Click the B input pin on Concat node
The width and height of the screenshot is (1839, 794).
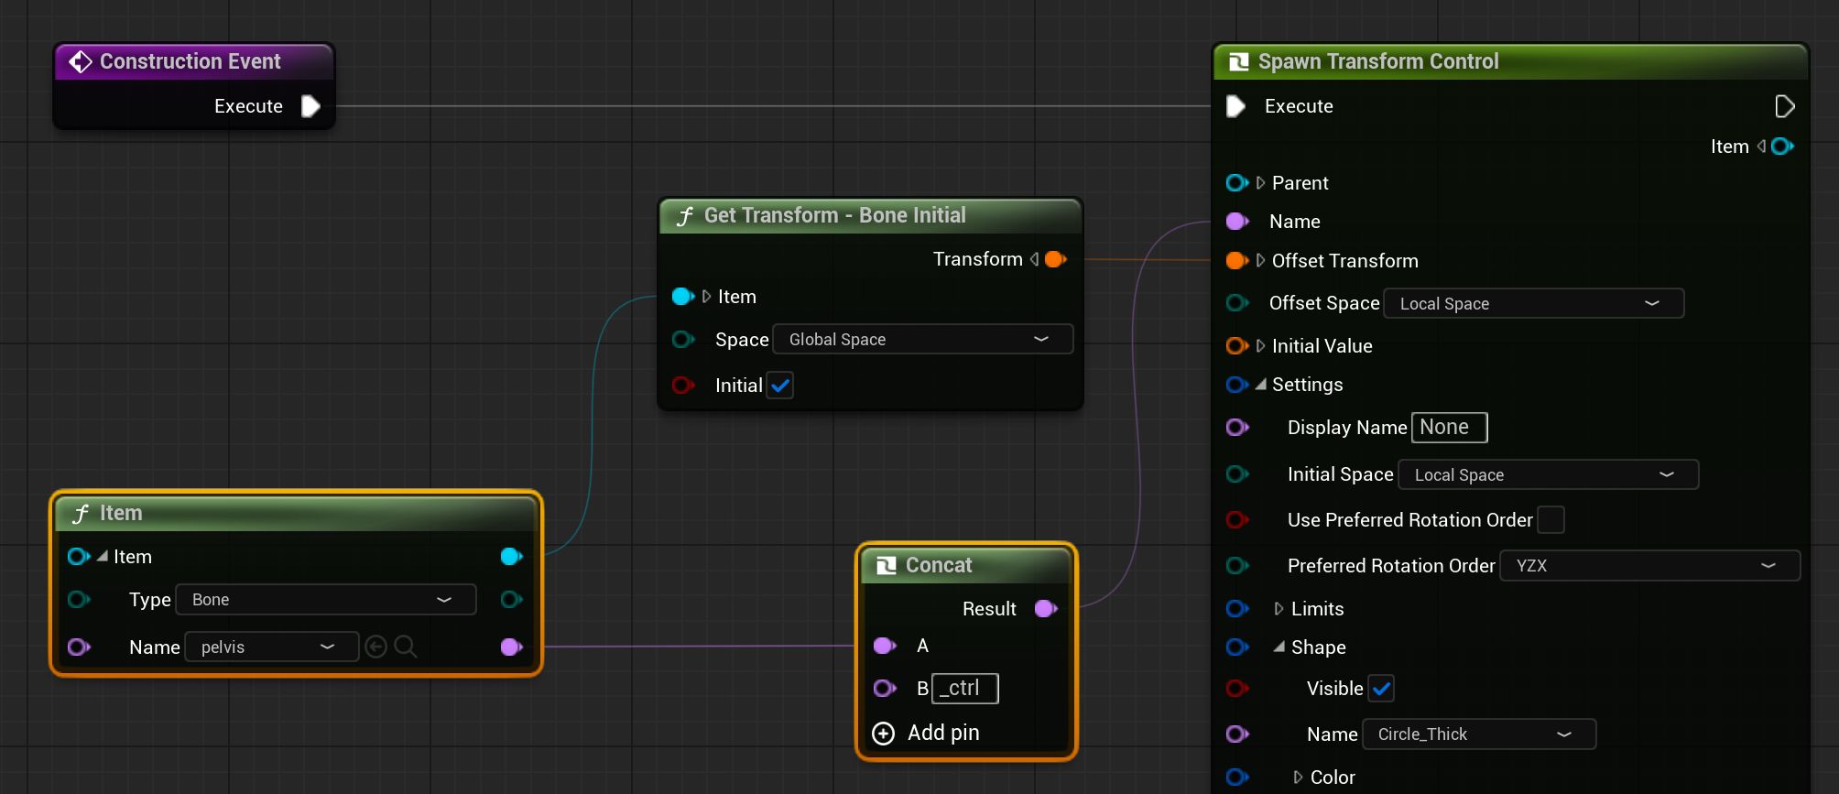tap(885, 688)
